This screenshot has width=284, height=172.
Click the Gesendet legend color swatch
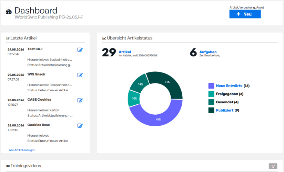[x=211, y=102]
